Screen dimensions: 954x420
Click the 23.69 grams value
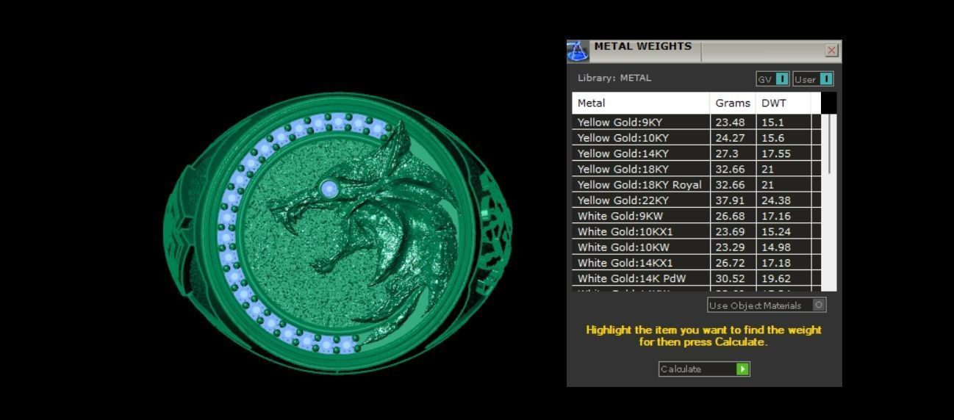pos(730,231)
